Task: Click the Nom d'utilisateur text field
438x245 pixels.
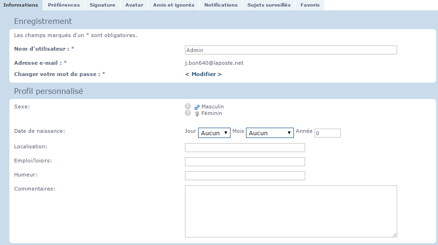Action: (x=291, y=50)
